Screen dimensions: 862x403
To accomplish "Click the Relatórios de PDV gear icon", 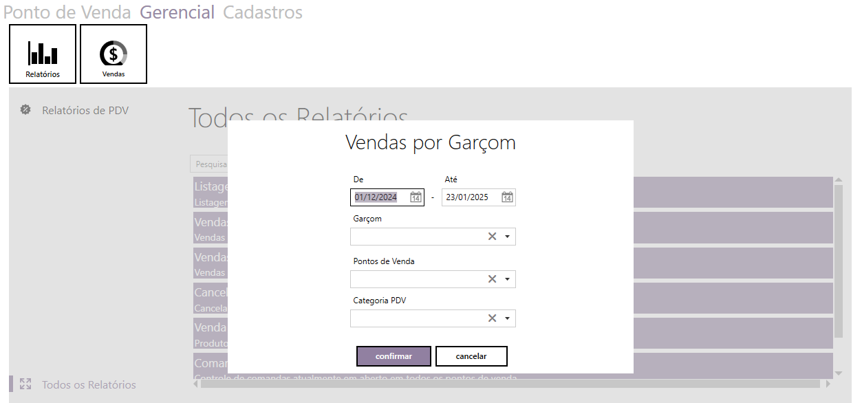I will point(25,110).
